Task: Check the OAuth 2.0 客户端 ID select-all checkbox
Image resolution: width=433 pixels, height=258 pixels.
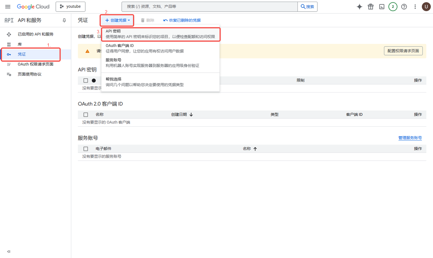Action: point(86,114)
